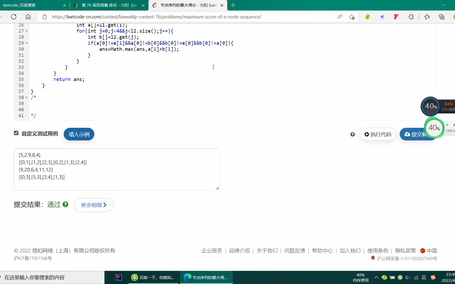Viewport: 455px width, 284px height.
Task: Close the leetcode_百度搜索 tab
Action: pyautogui.click(x=65, y=5)
